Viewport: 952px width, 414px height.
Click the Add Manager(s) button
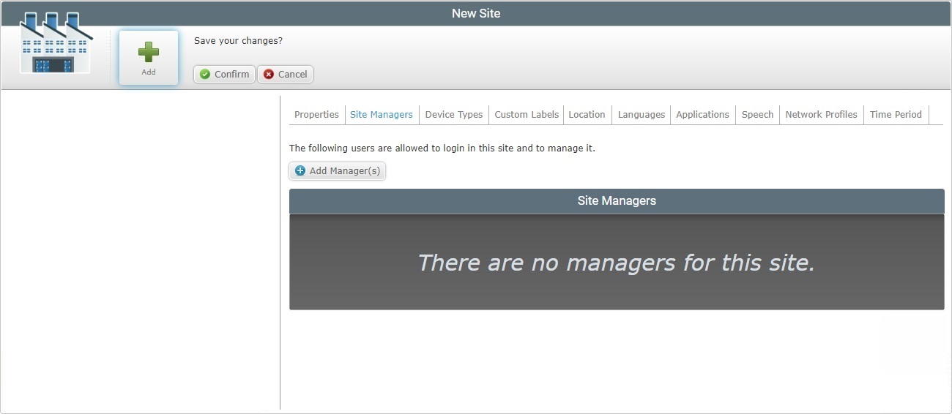point(337,171)
